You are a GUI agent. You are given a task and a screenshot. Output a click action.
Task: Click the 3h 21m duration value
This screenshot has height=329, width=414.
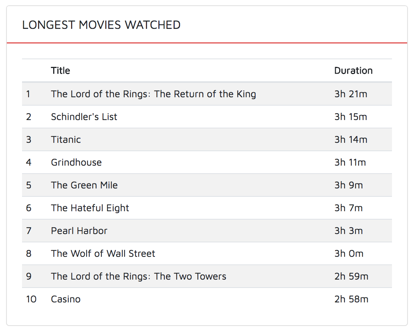pyautogui.click(x=351, y=94)
